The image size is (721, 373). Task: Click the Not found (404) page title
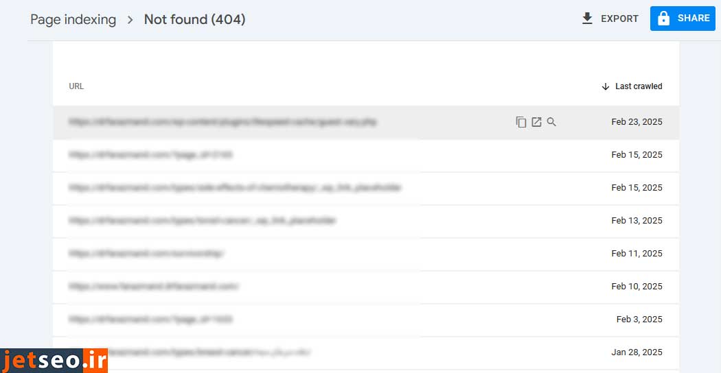point(194,20)
